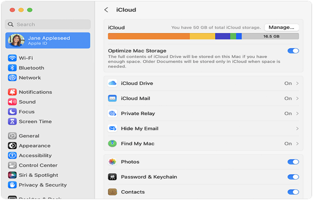Open the Screen Time hourglass icon
313x200 pixels.
(x=12, y=122)
